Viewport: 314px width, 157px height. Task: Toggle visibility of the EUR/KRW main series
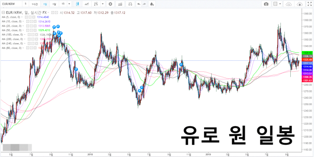53,13
